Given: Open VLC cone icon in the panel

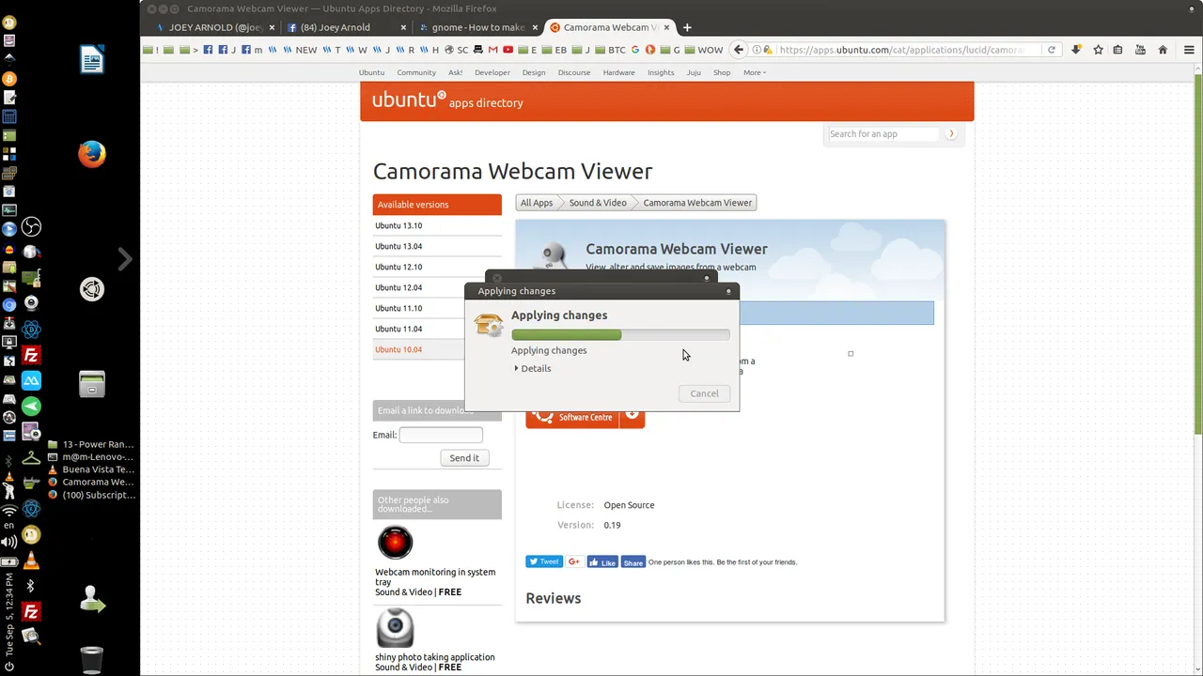Looking at the screenshot, I should (x=31, y=561).
